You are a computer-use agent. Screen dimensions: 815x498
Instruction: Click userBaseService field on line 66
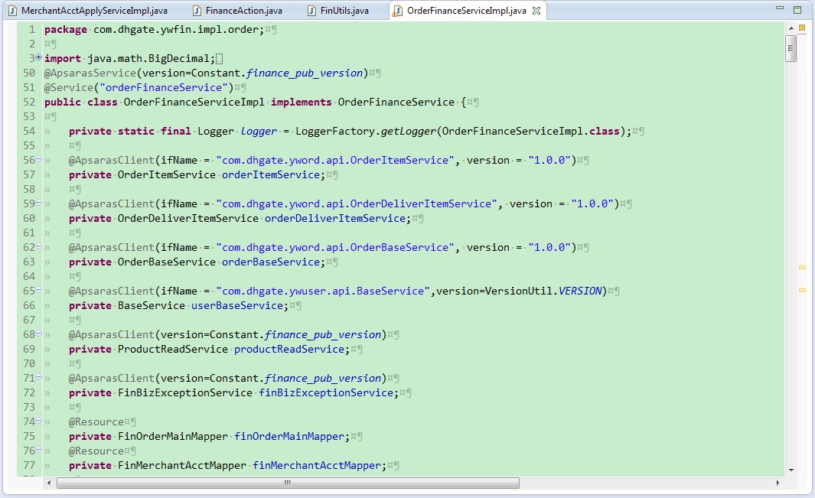[x=237, y=306]
